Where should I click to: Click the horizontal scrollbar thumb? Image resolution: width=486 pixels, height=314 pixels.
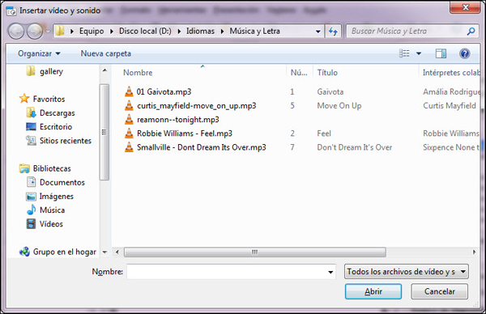(255, 252)
